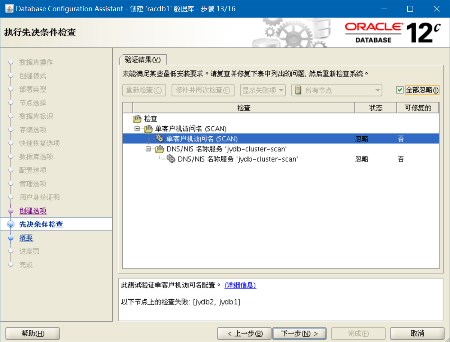Click failed nodes text '[jydb2, jydb1]'

coord(216,302)
